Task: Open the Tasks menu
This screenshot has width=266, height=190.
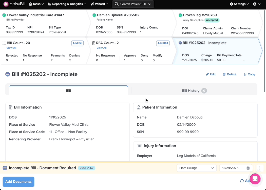Action: [36, 4]
